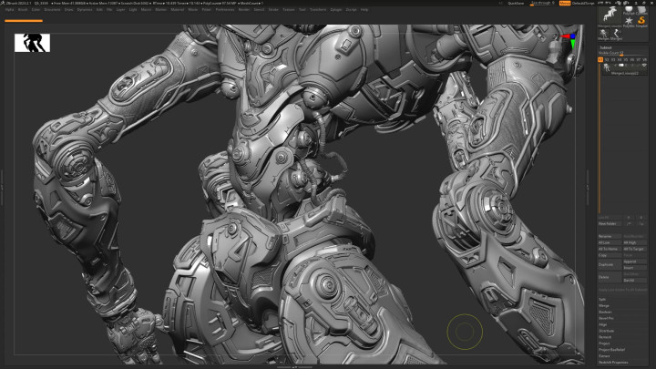Viewport: 656px width, 369px height.
Task: Toggle the Menus button in the top bar
Action: tap(565, 4)
